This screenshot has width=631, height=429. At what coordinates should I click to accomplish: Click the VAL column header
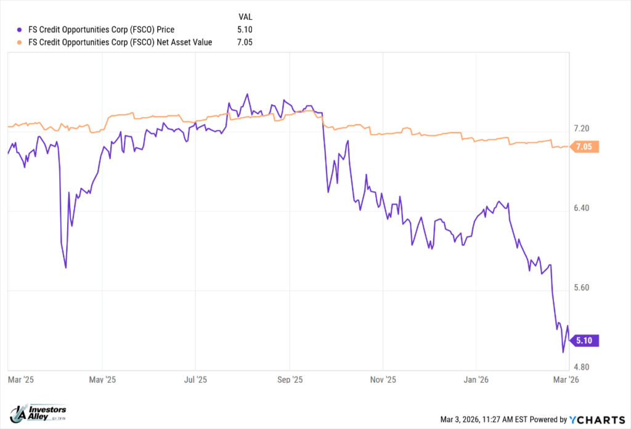coord(245,15)
